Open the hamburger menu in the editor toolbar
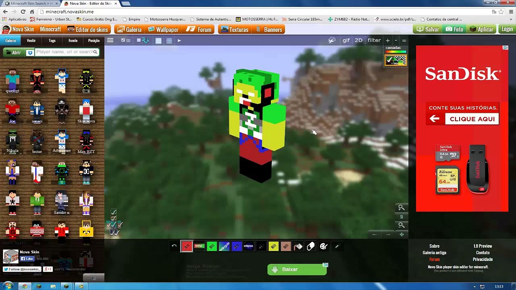This screenshot has height=290, width=516. click(110, 40)
